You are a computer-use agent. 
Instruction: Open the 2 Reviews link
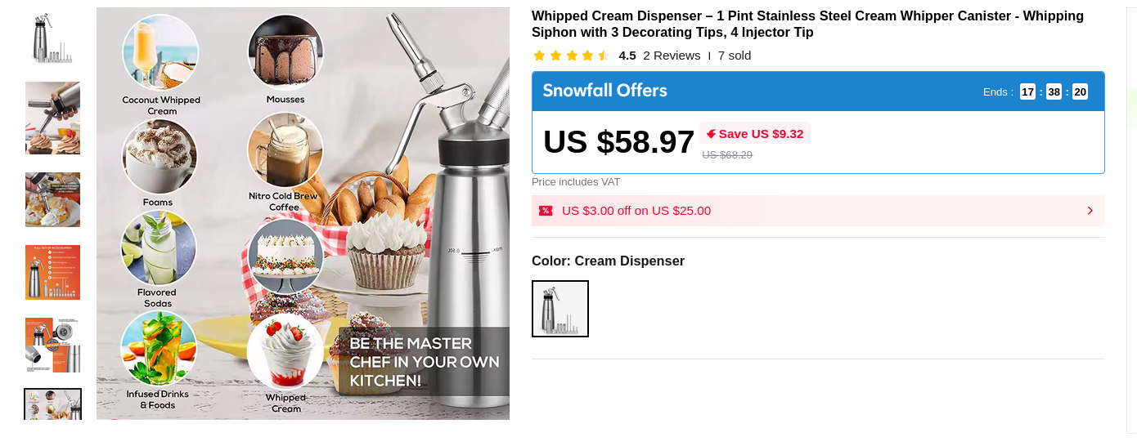click(672, 56)
